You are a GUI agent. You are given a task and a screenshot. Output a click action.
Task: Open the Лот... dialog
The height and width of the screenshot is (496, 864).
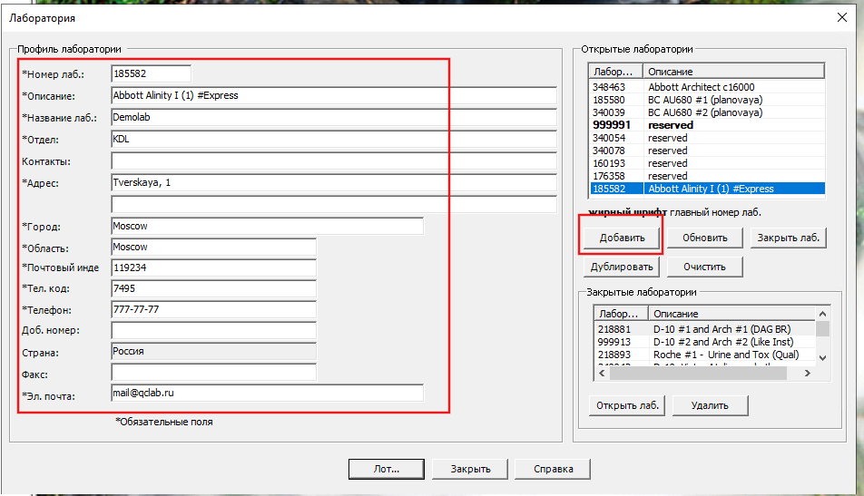pyautogui.click(x=386, y=469)
